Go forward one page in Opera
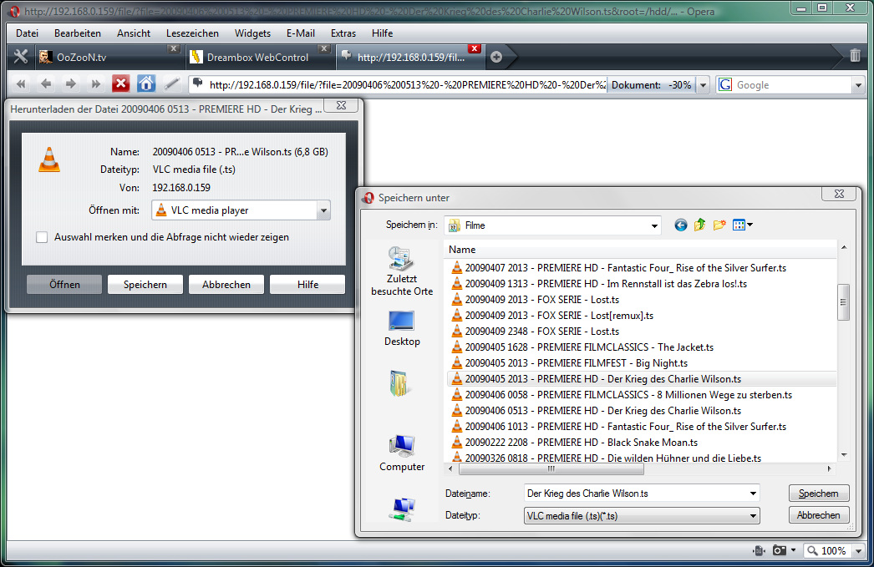874x567 pixels. [x=71, y=84]
